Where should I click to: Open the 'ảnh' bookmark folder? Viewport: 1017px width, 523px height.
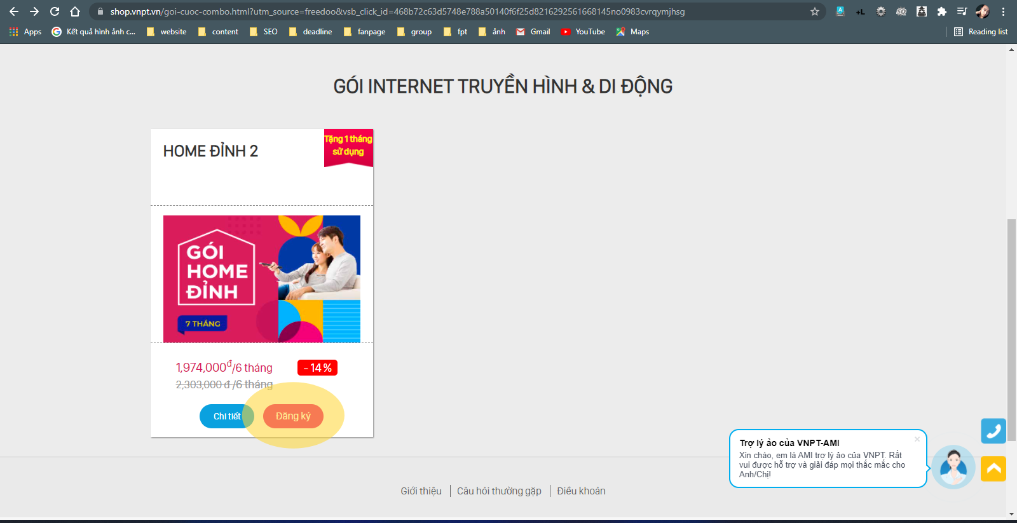point(492,32)
